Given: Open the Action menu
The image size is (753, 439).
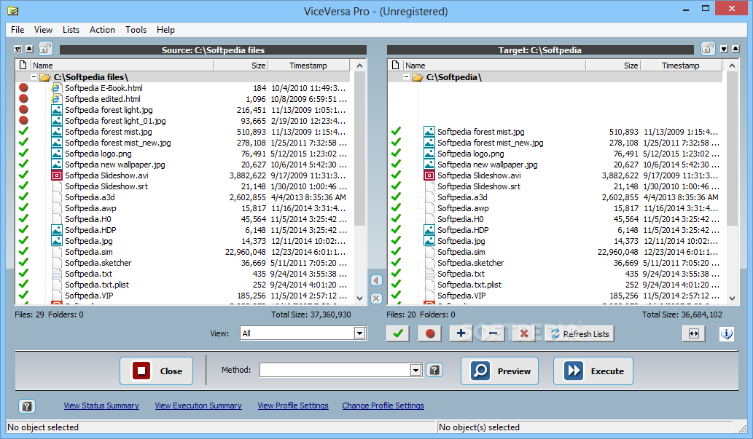Looking at the screenshot, I should pos(102,30).
